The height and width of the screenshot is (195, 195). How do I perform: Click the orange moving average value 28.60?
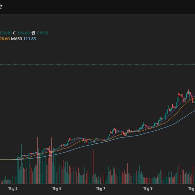click(x=5, y=39)
